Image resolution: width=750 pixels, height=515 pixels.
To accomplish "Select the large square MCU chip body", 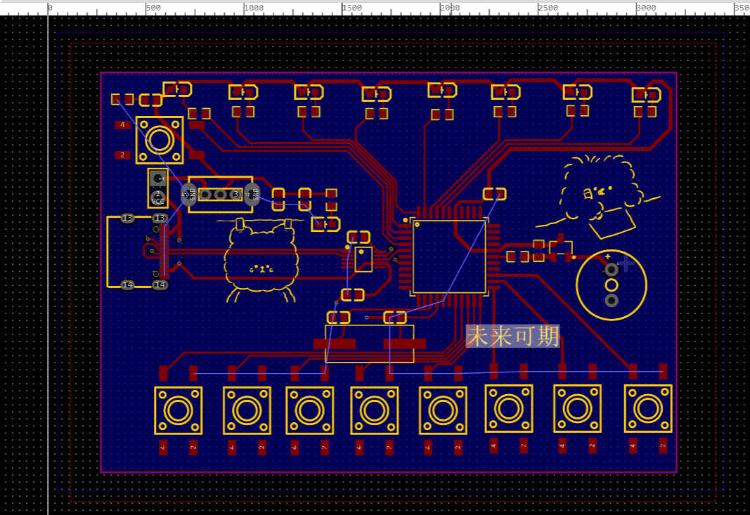I will pyautogui.click(x=449, y=256).
